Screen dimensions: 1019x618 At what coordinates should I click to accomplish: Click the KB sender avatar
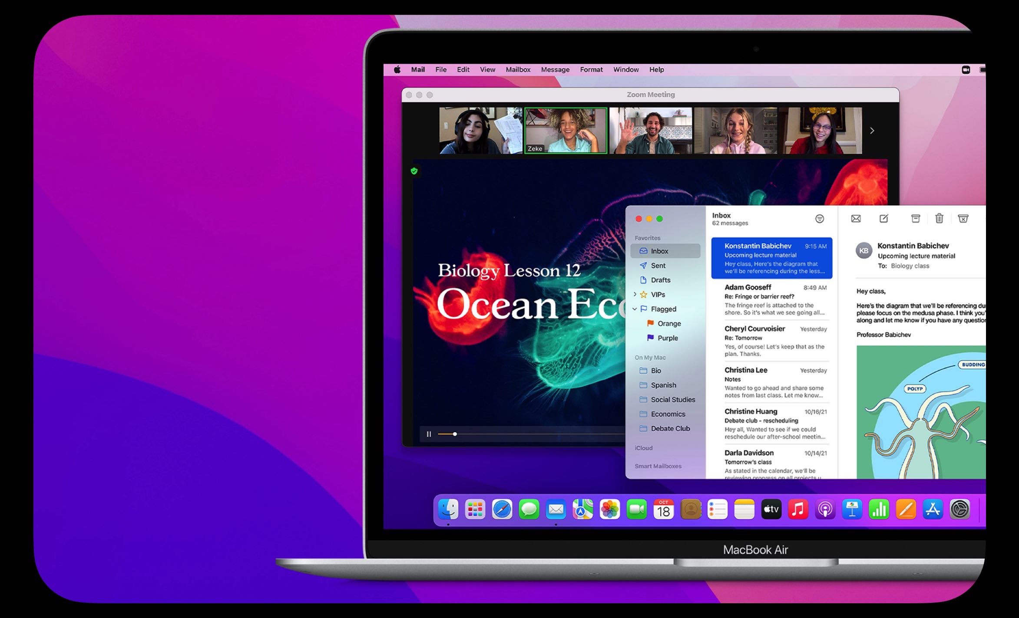click(864, 250)
